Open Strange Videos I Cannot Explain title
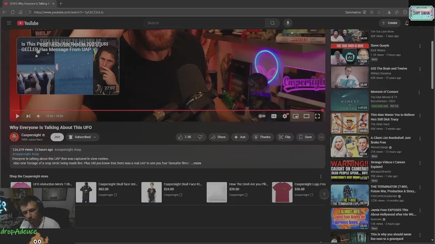 pyautogui.click(x=388, y=164)
